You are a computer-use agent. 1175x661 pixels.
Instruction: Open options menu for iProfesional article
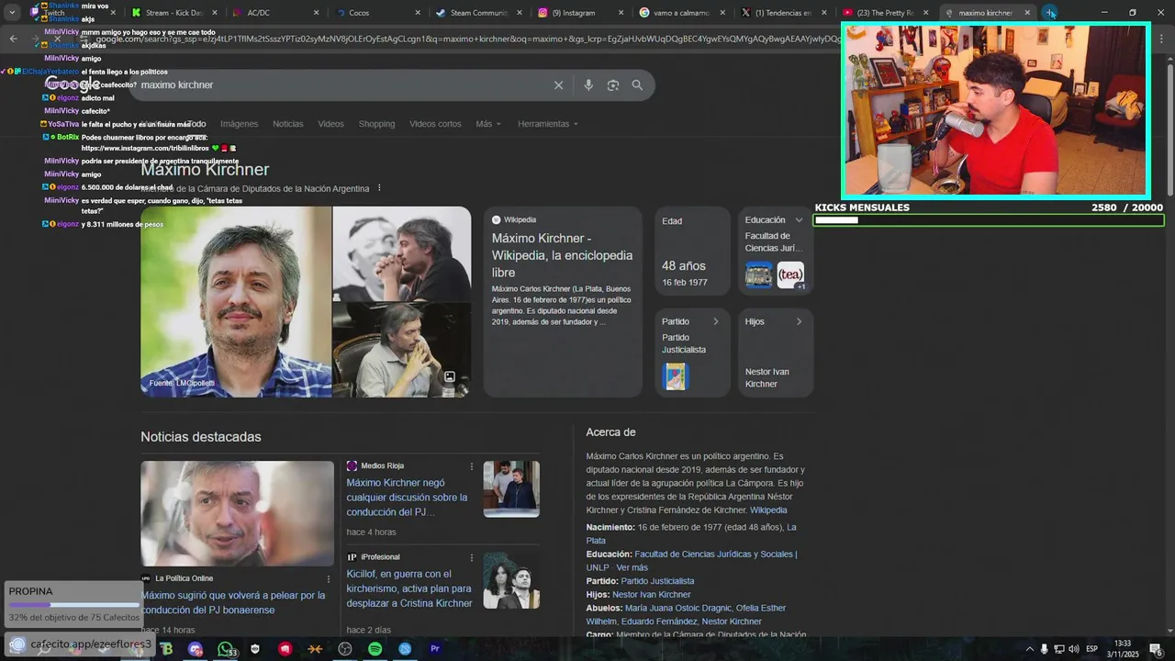pyautogui.click(x=472, y=557)
